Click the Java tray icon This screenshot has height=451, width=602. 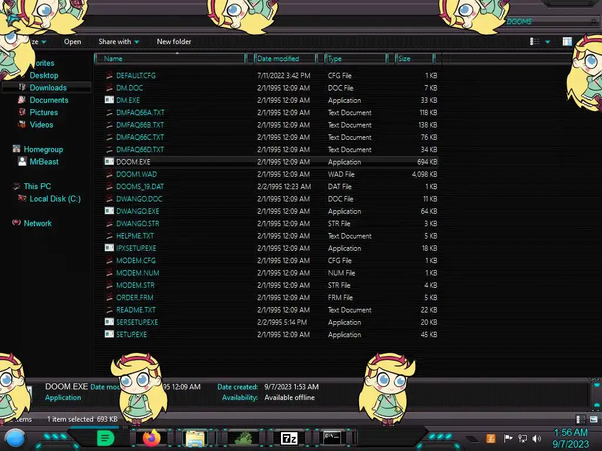(x=491, y=438)
